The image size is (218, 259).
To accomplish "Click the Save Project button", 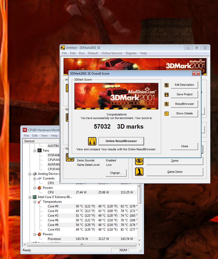I will (184, 94).
